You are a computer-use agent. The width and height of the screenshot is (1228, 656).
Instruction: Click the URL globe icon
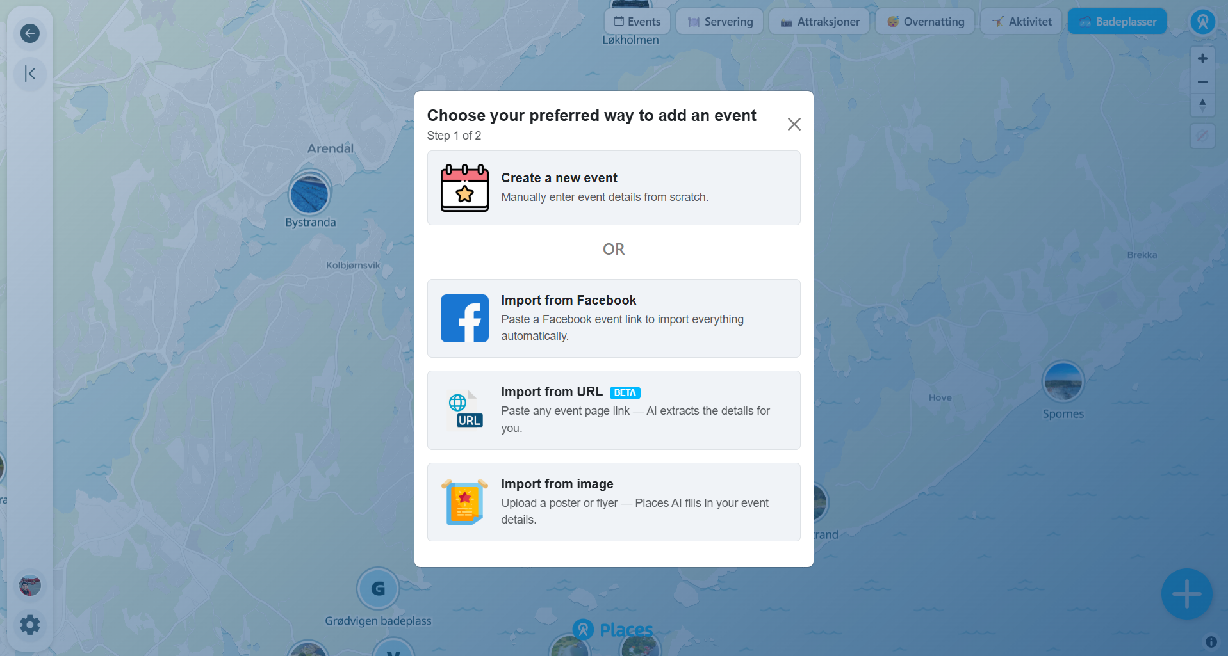pos(465,410)
